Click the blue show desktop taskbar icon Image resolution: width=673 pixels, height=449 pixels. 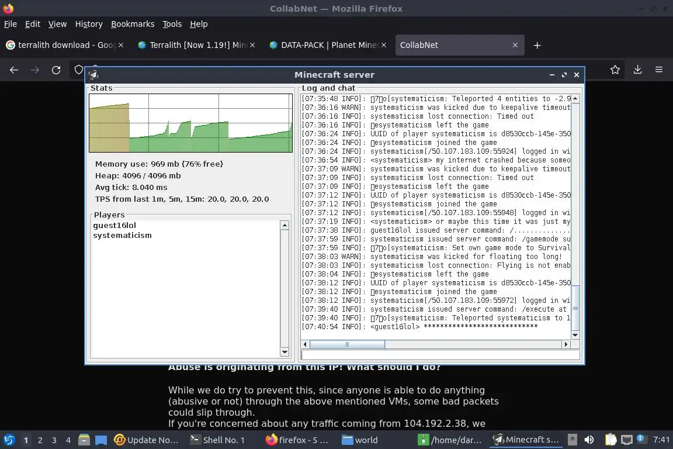pos(101,440)
